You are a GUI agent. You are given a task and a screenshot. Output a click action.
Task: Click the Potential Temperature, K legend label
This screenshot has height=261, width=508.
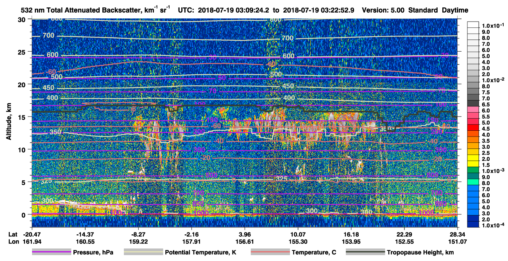coord(200,253)
